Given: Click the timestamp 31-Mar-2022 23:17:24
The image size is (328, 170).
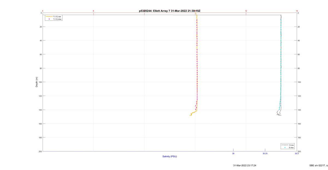Looking at the screenshot, I should (245, 165).
